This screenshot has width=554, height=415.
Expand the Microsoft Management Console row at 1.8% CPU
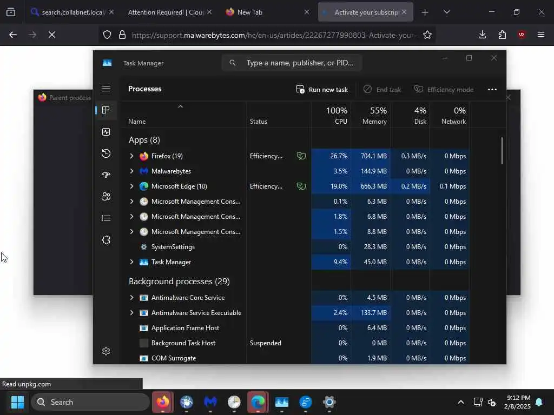coord(131,217)
